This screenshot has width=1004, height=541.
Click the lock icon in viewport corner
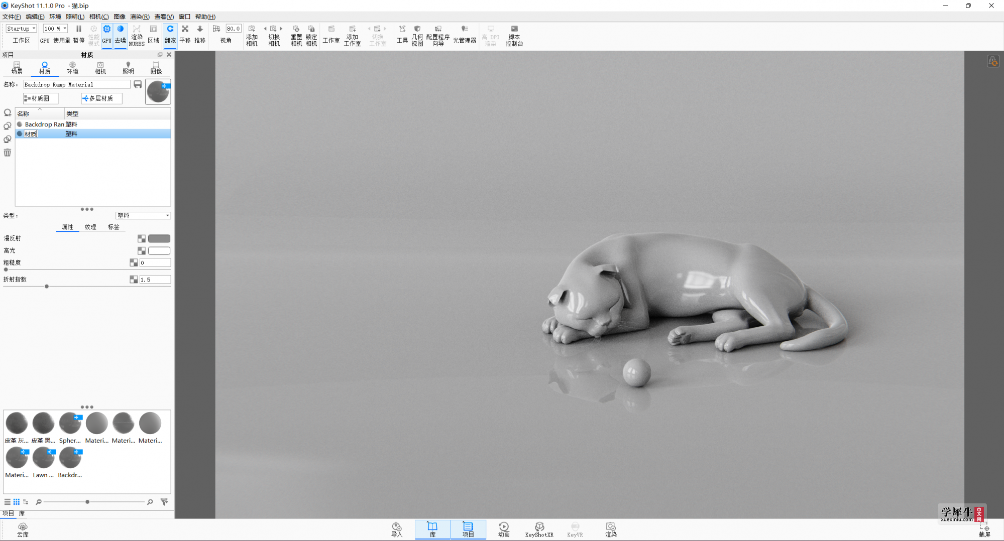pyautogui.click(x=993, y=61)
